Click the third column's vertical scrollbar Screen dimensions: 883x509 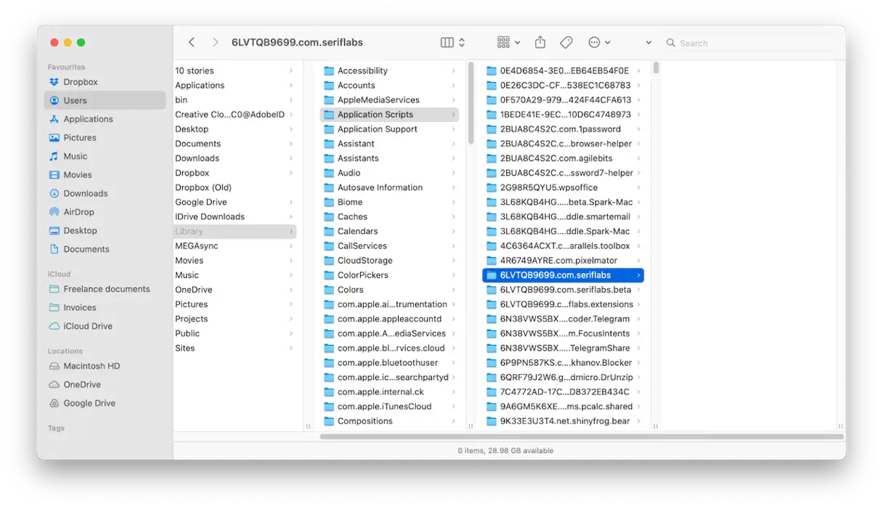coord(656,68)
